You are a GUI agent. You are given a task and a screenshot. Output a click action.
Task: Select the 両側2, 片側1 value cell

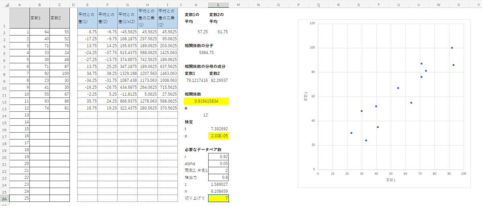(x=219, y=170)
